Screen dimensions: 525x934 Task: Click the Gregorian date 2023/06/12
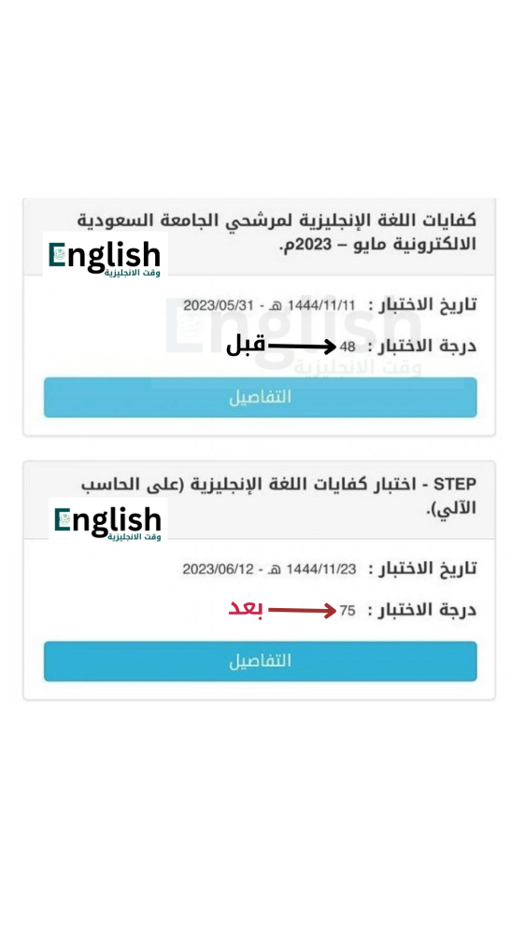218,570
